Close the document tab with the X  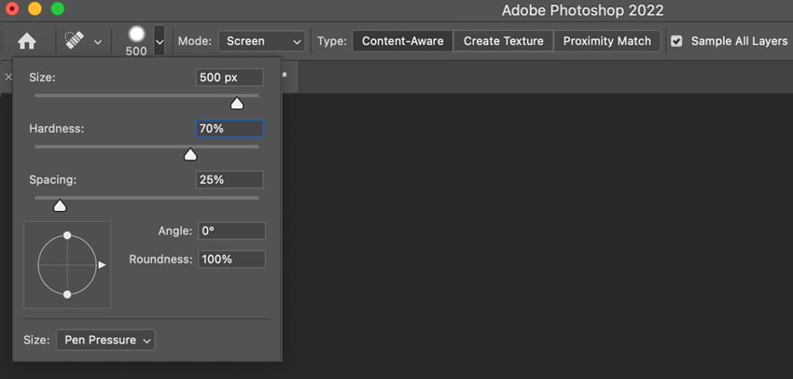[7, 77]
